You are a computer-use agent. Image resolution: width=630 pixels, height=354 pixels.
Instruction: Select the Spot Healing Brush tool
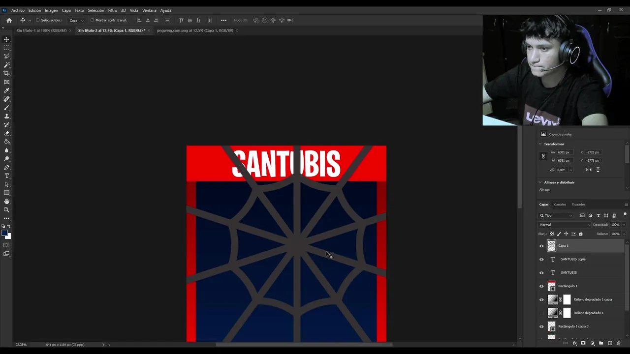click(x=6, y=99)
